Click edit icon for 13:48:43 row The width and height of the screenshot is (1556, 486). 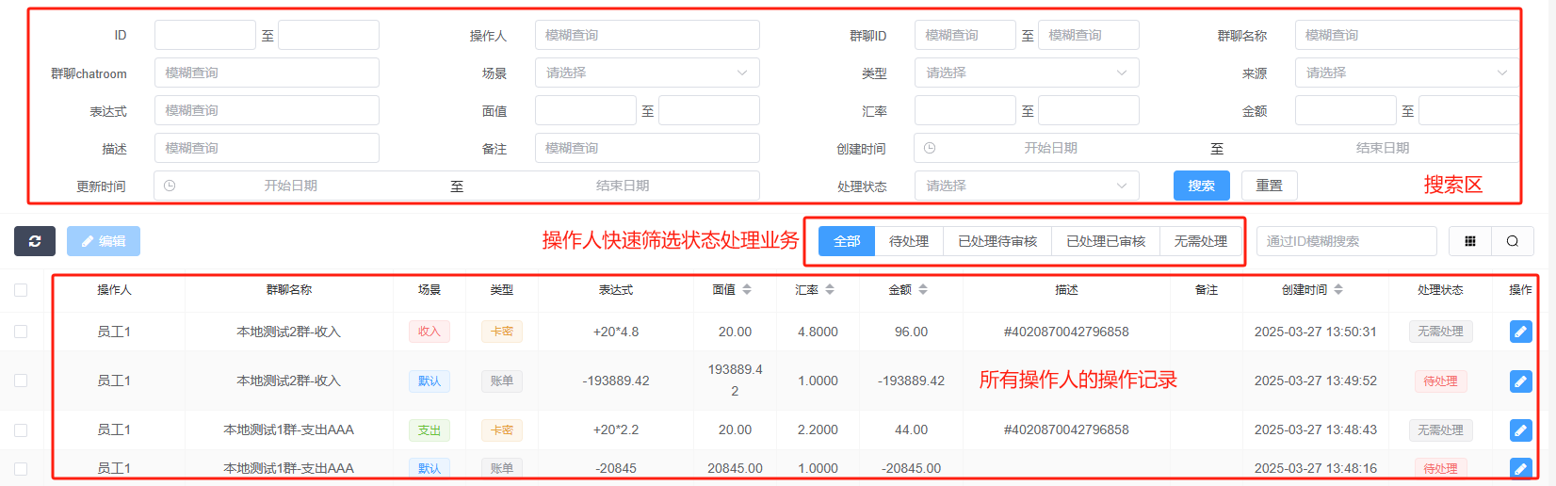(x=1520, y=430)
